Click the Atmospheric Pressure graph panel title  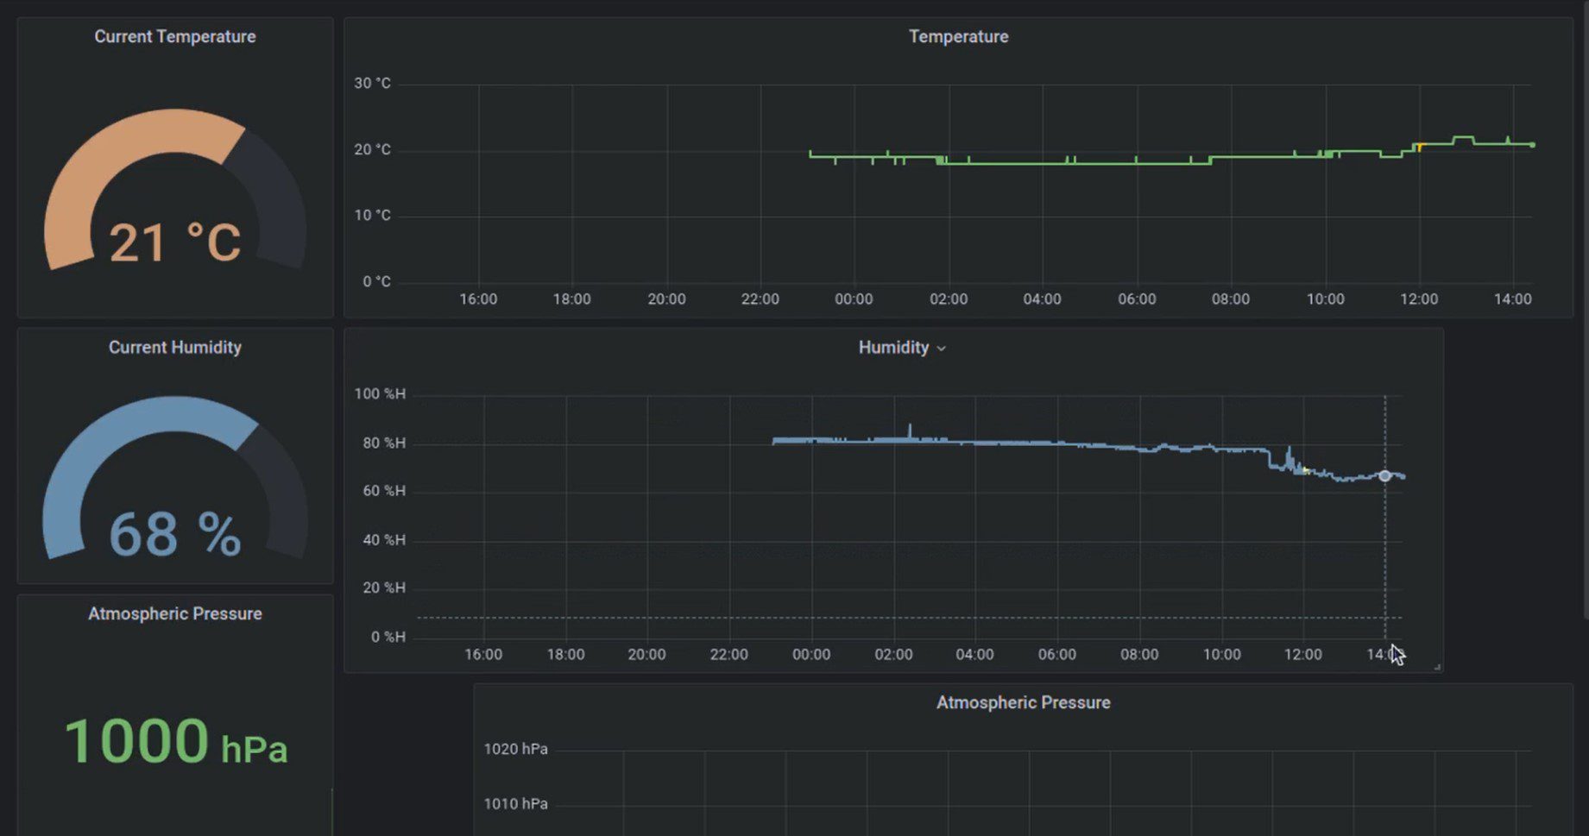(x=1023, y=702)
